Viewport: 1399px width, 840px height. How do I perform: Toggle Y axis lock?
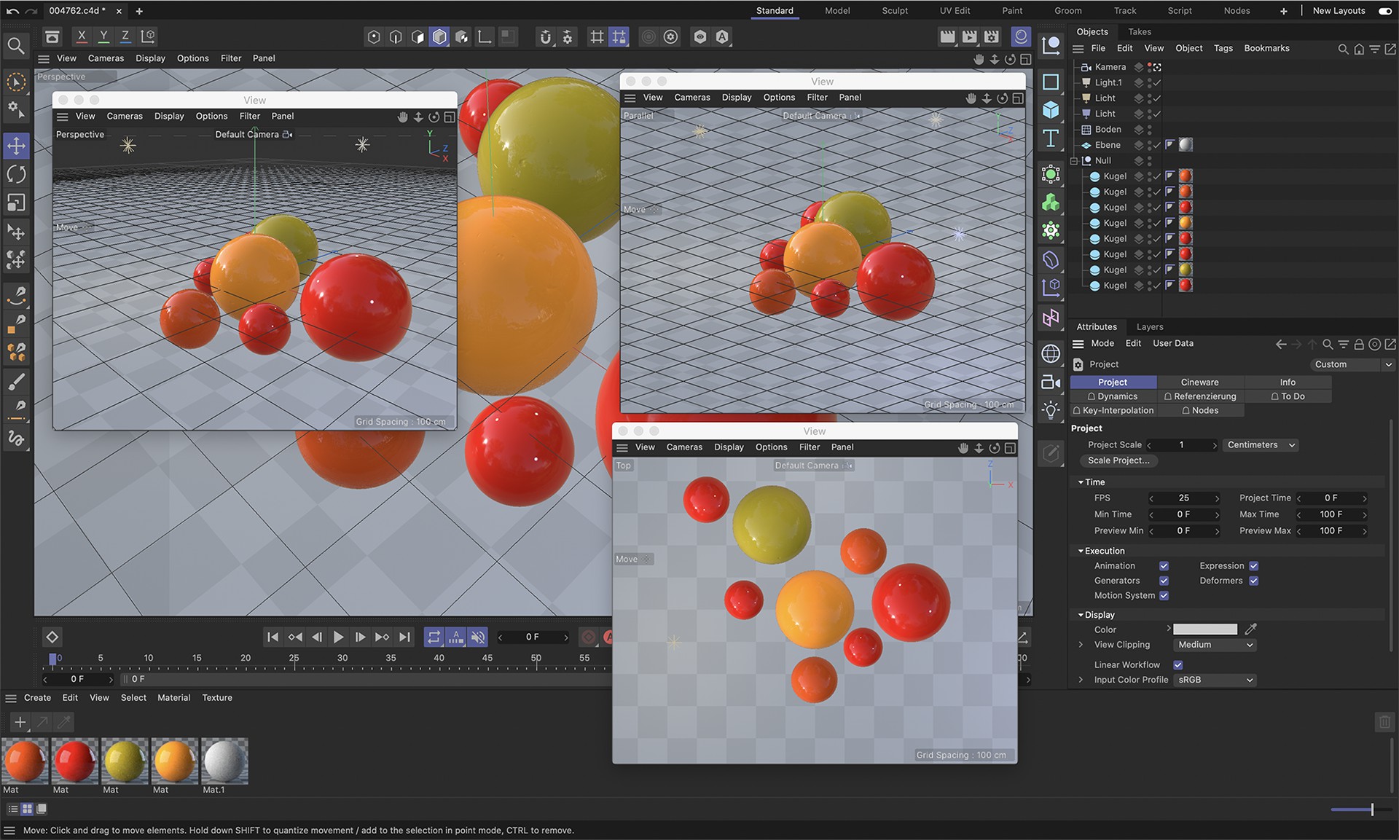[103, 36]
